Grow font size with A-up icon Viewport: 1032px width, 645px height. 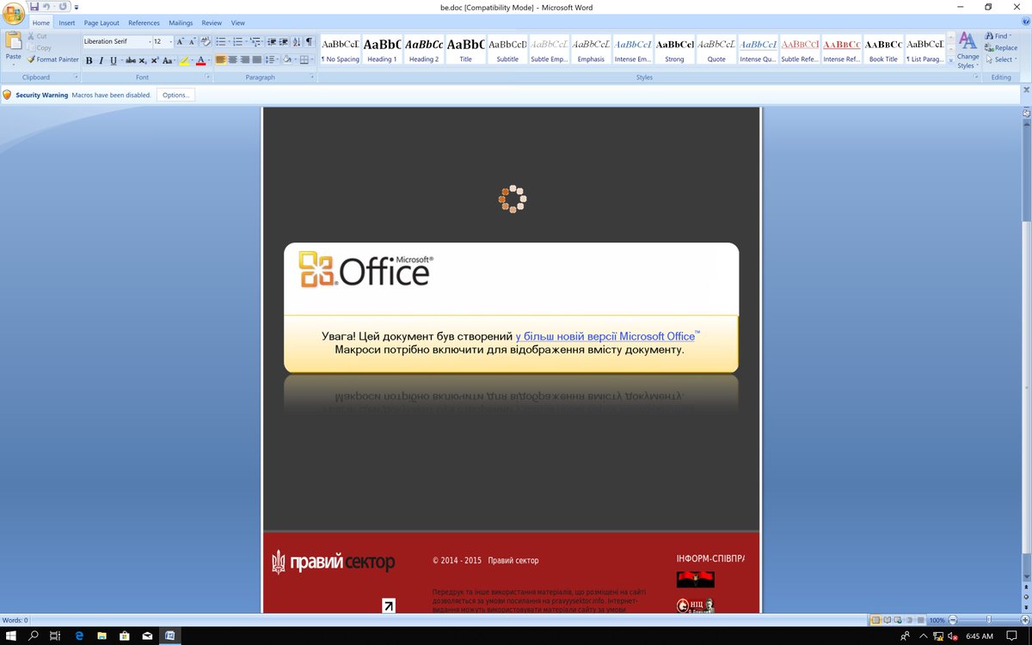181,41
